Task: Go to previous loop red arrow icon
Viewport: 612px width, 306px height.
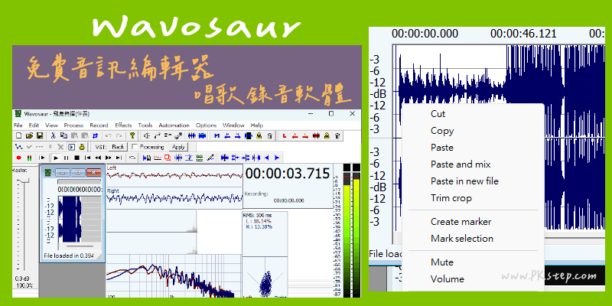Action: coord(295,136)
